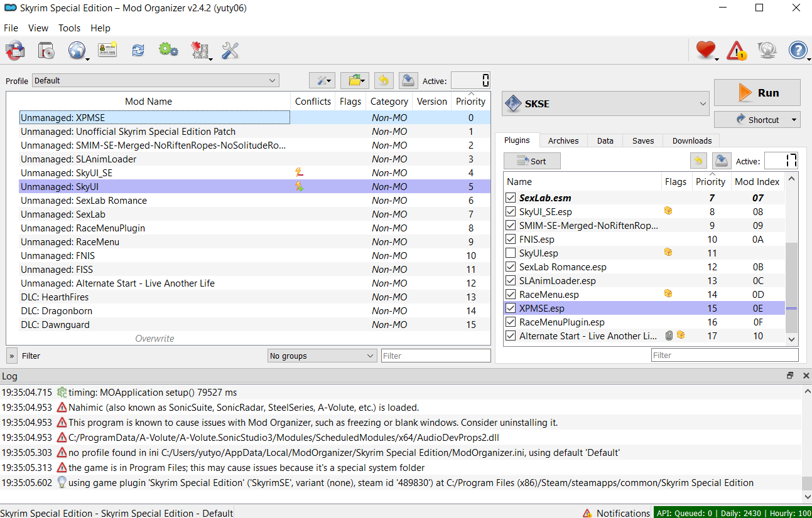This screenshot has height=518, width=812.
Task: Toggle the XPMSE.esp checkbox
Action: pyautogui.click(x=511, y=309)
